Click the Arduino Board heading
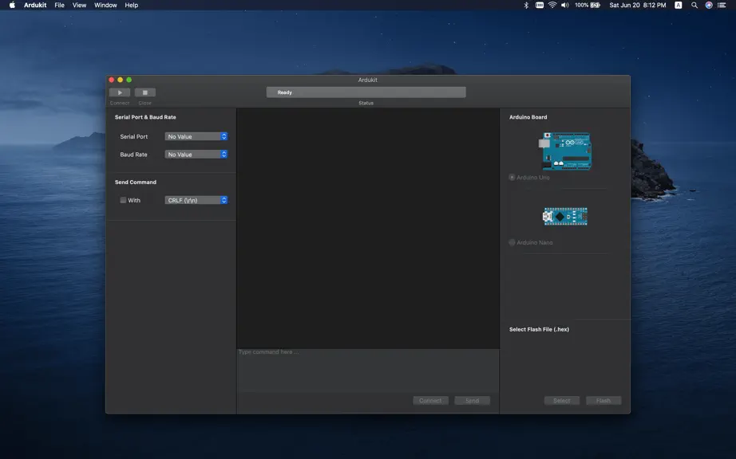 [x=528, y=117]
